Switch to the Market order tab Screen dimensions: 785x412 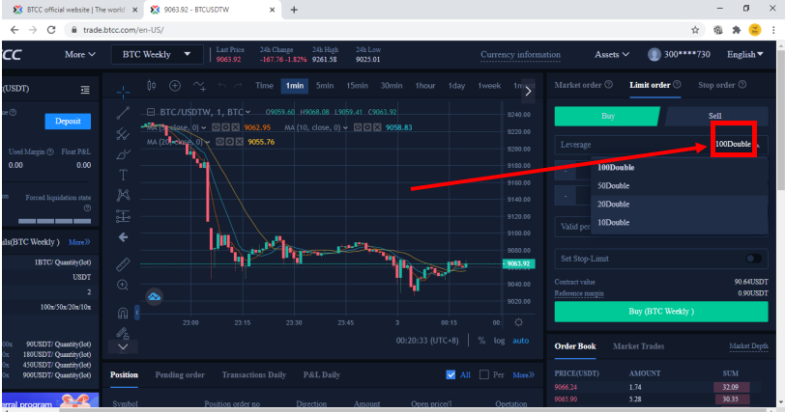click(x=578, y=85)
